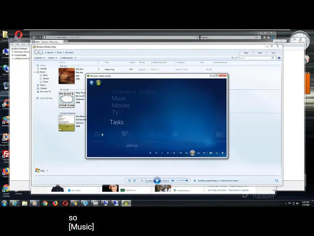Viewport: 314px width, 236px height.
Task: Lower Media Center volume with minus
Action: tap(217, 153)
